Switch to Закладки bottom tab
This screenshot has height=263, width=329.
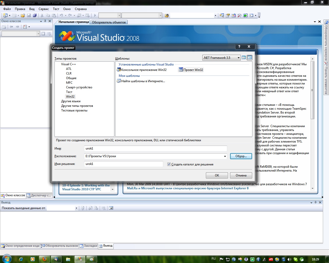(x=88, y=246)
